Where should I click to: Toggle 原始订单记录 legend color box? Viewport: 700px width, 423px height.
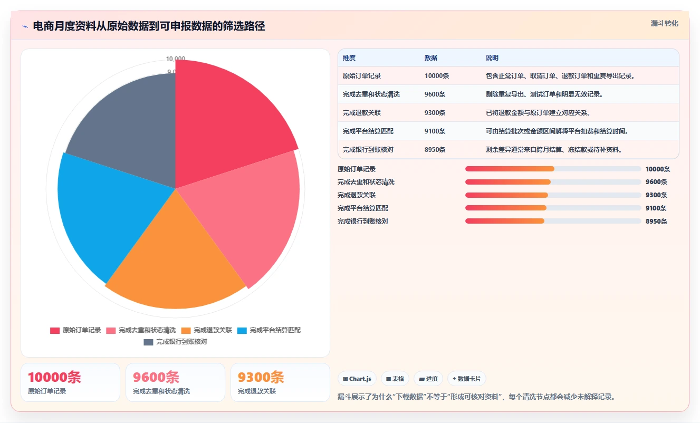(55, 330)
